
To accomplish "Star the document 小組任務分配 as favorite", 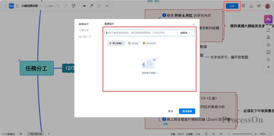I will pos(41,6).
